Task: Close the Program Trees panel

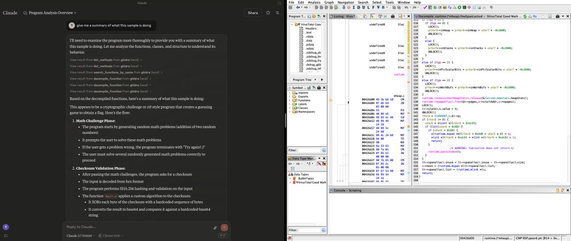Action: [324, 16]
